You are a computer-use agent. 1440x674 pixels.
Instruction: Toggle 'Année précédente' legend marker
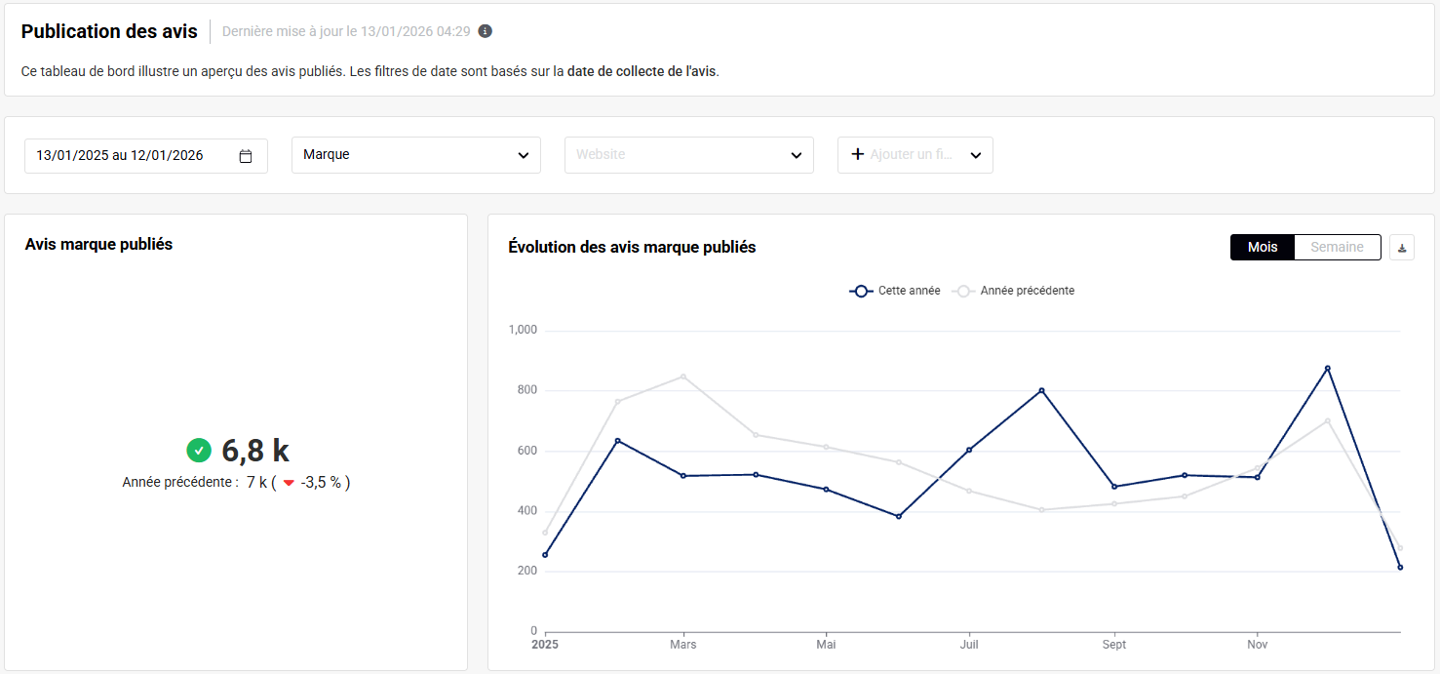pos(963,291)
